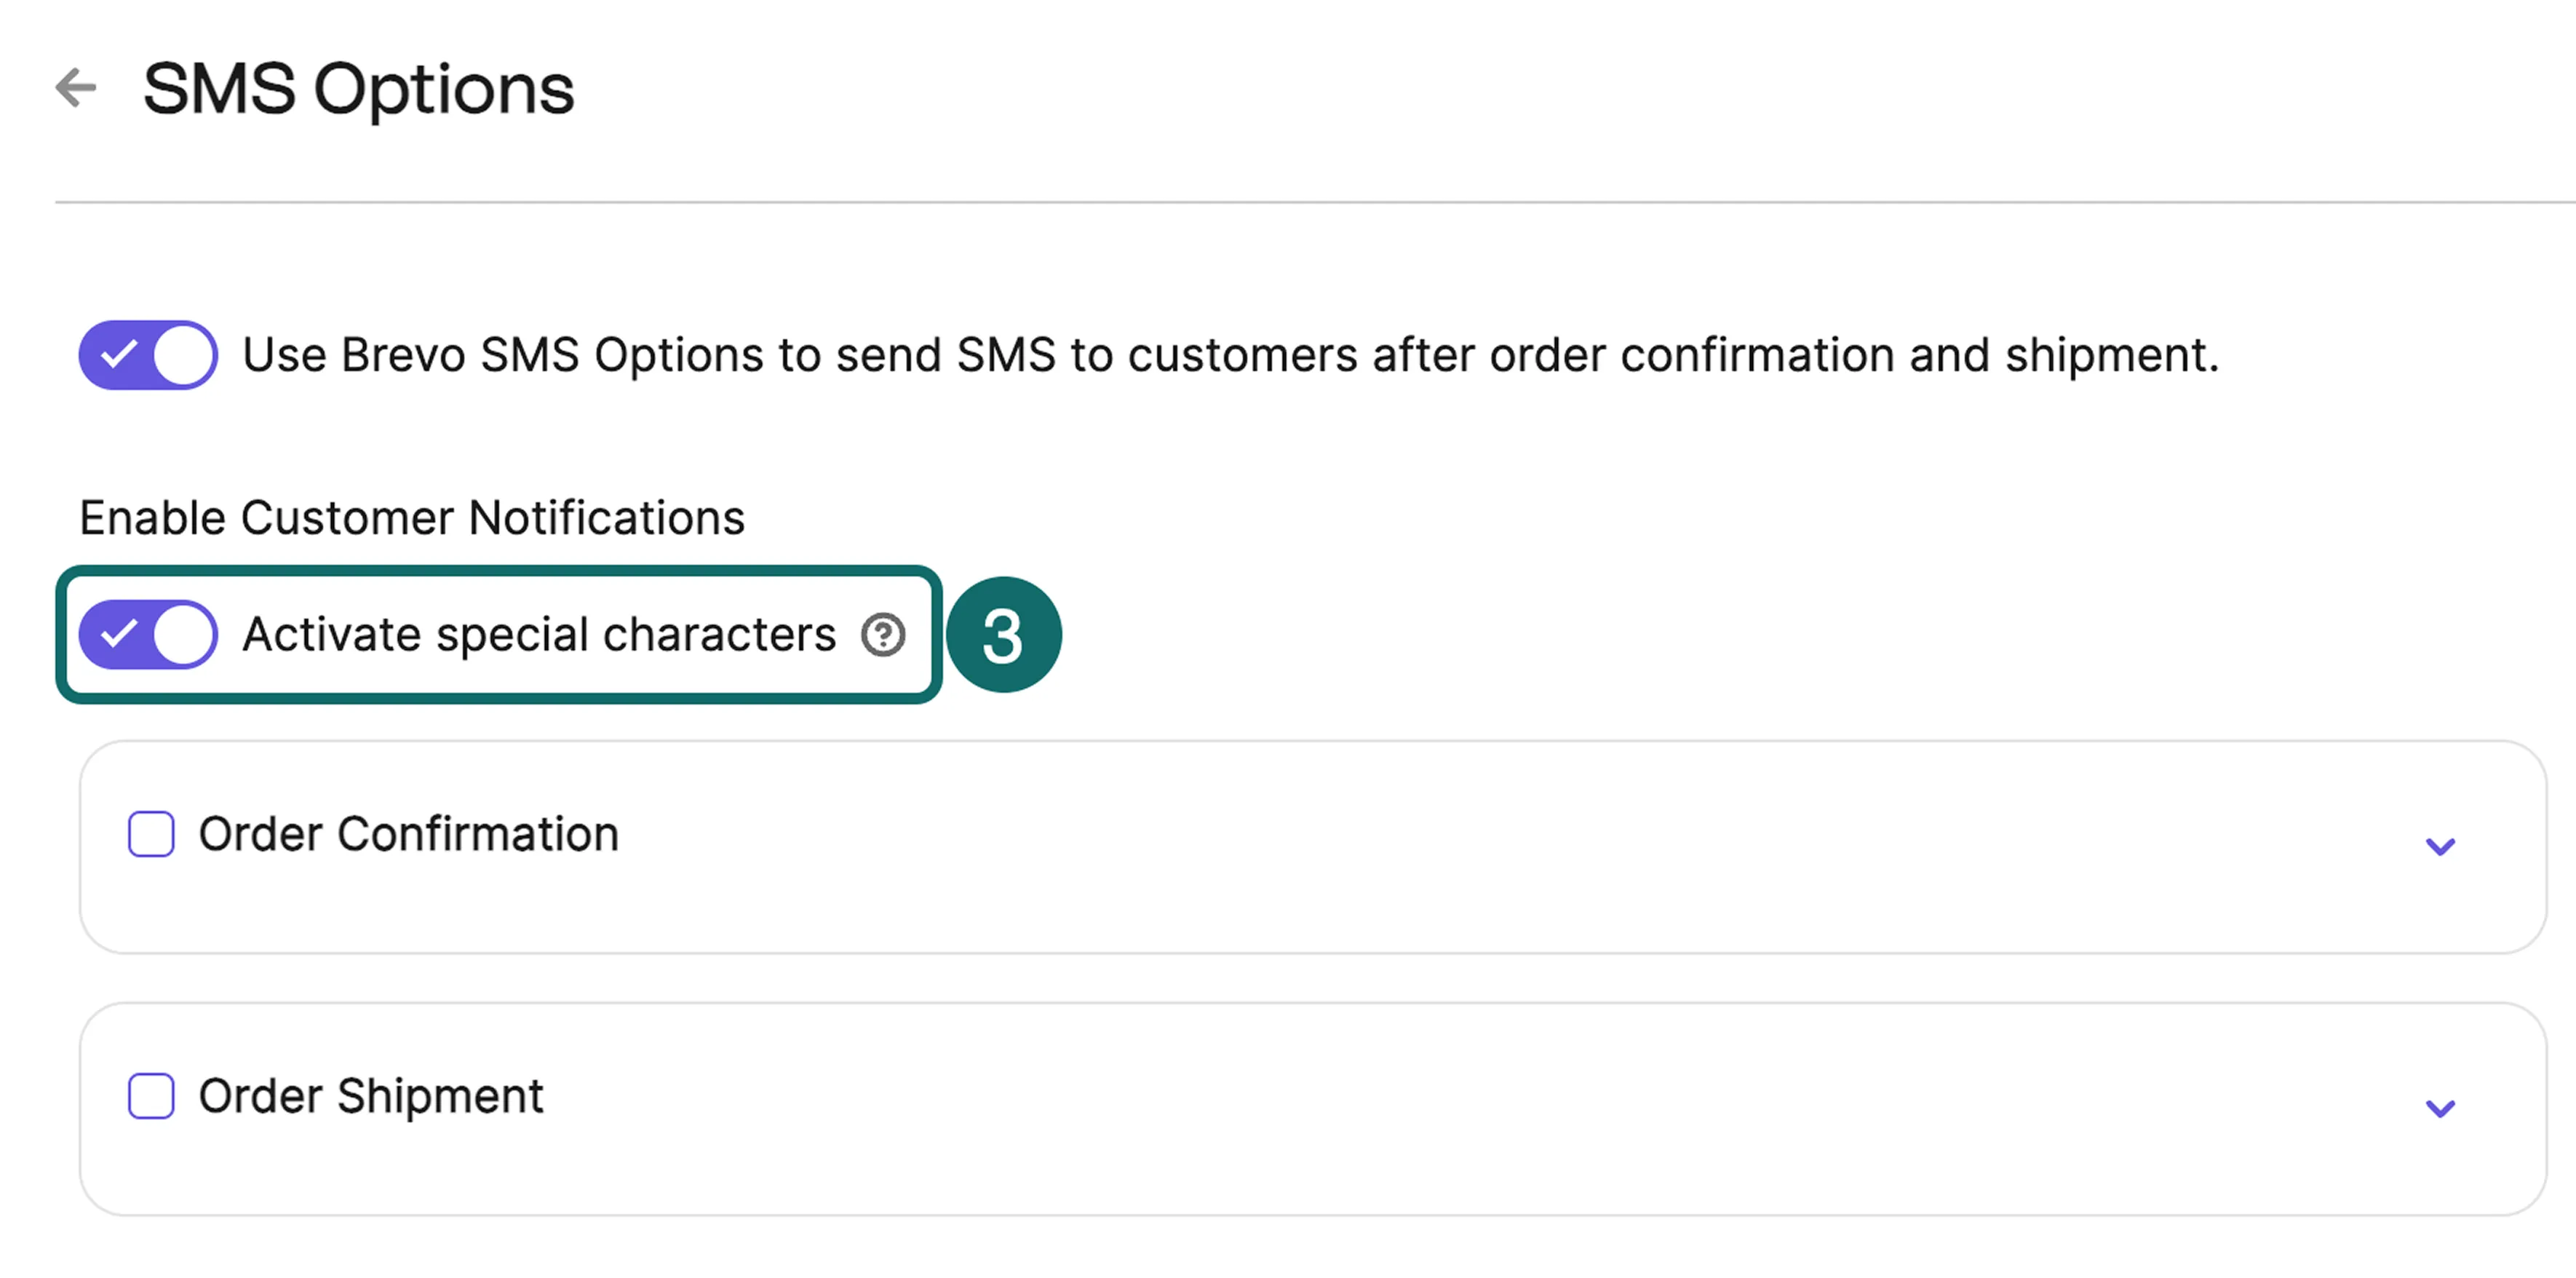This screenshot has height=1278, width=2576.
Task: Expand the Order Shipment chevron
Action: [2440, 1108]
